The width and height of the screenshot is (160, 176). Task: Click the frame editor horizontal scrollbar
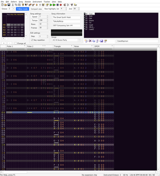click(x=14, y=38)
